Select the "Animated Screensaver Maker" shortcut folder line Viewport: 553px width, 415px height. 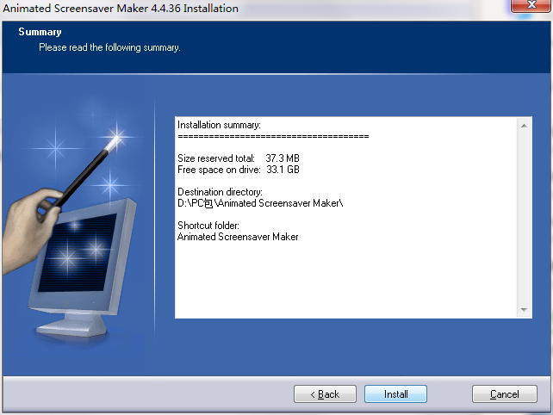238,237
